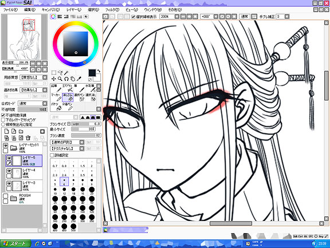This screenshot has width=330, height=248.
Task: Open the canvas effect dropdown
Action: click(45, 90)
